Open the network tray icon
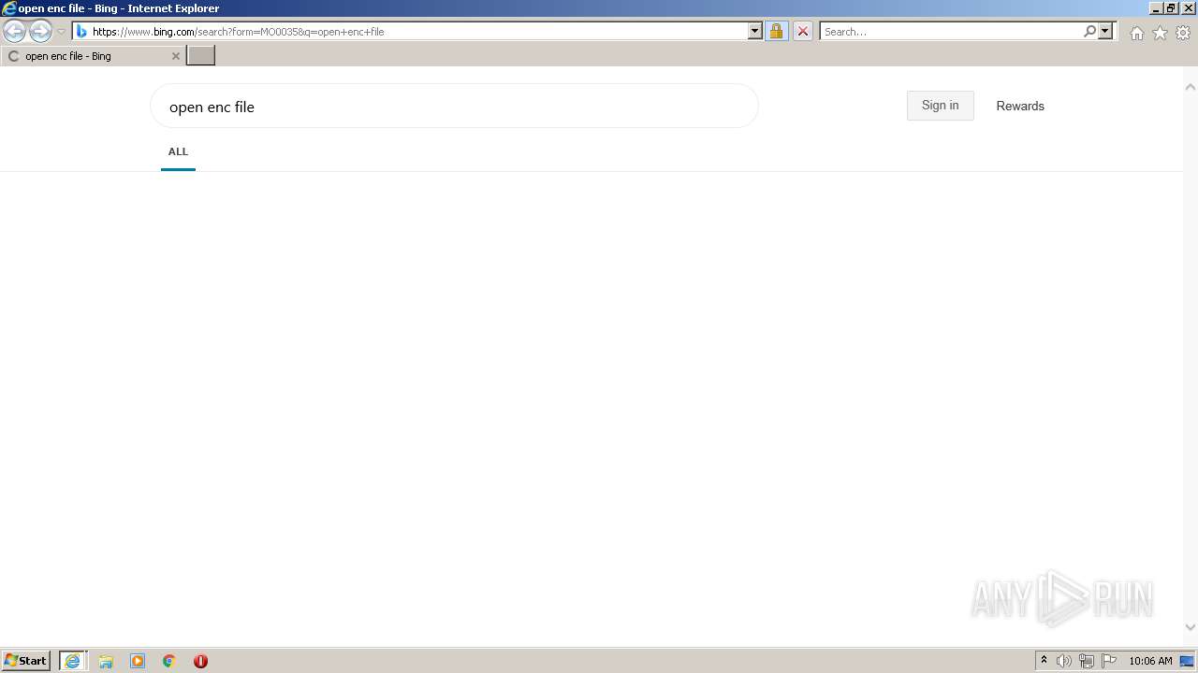Screen dimensions: 1198x673 tap(1087, 661)
